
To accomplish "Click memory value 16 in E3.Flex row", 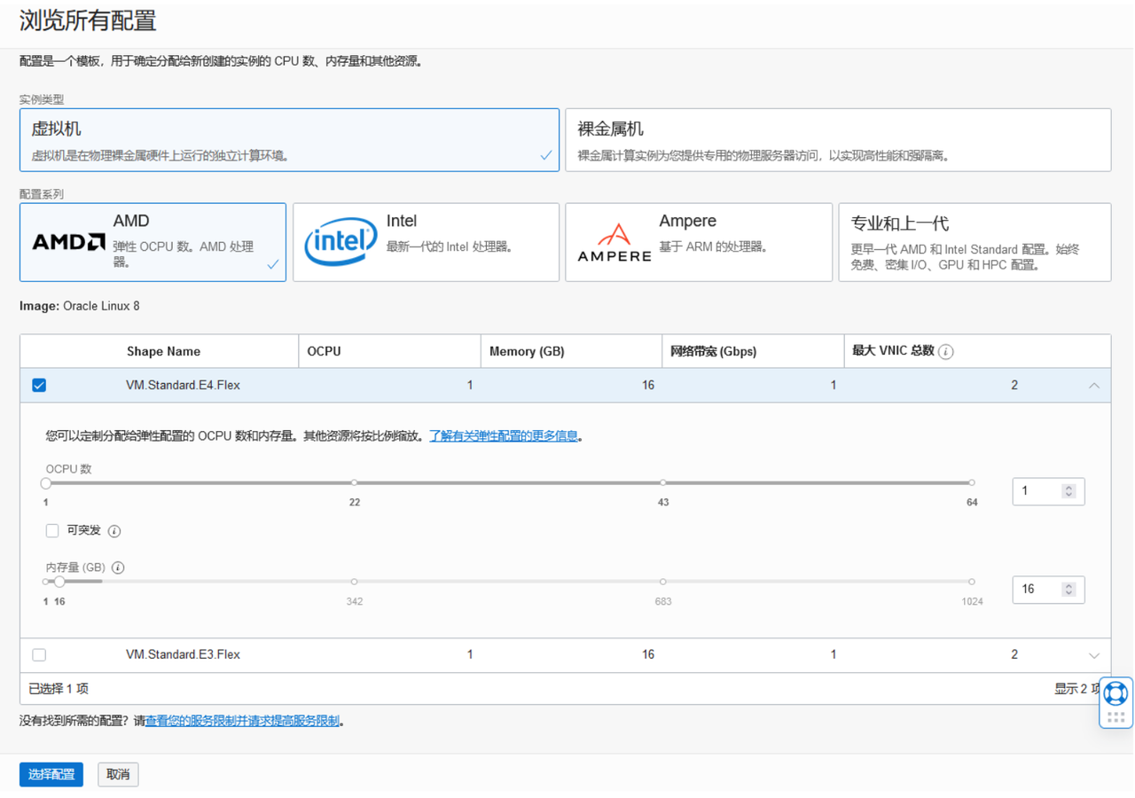I will point(648,655).
